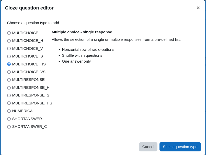
Task: Click the MULTICHOICE_VS label text
Action: (x=29, y=72)
